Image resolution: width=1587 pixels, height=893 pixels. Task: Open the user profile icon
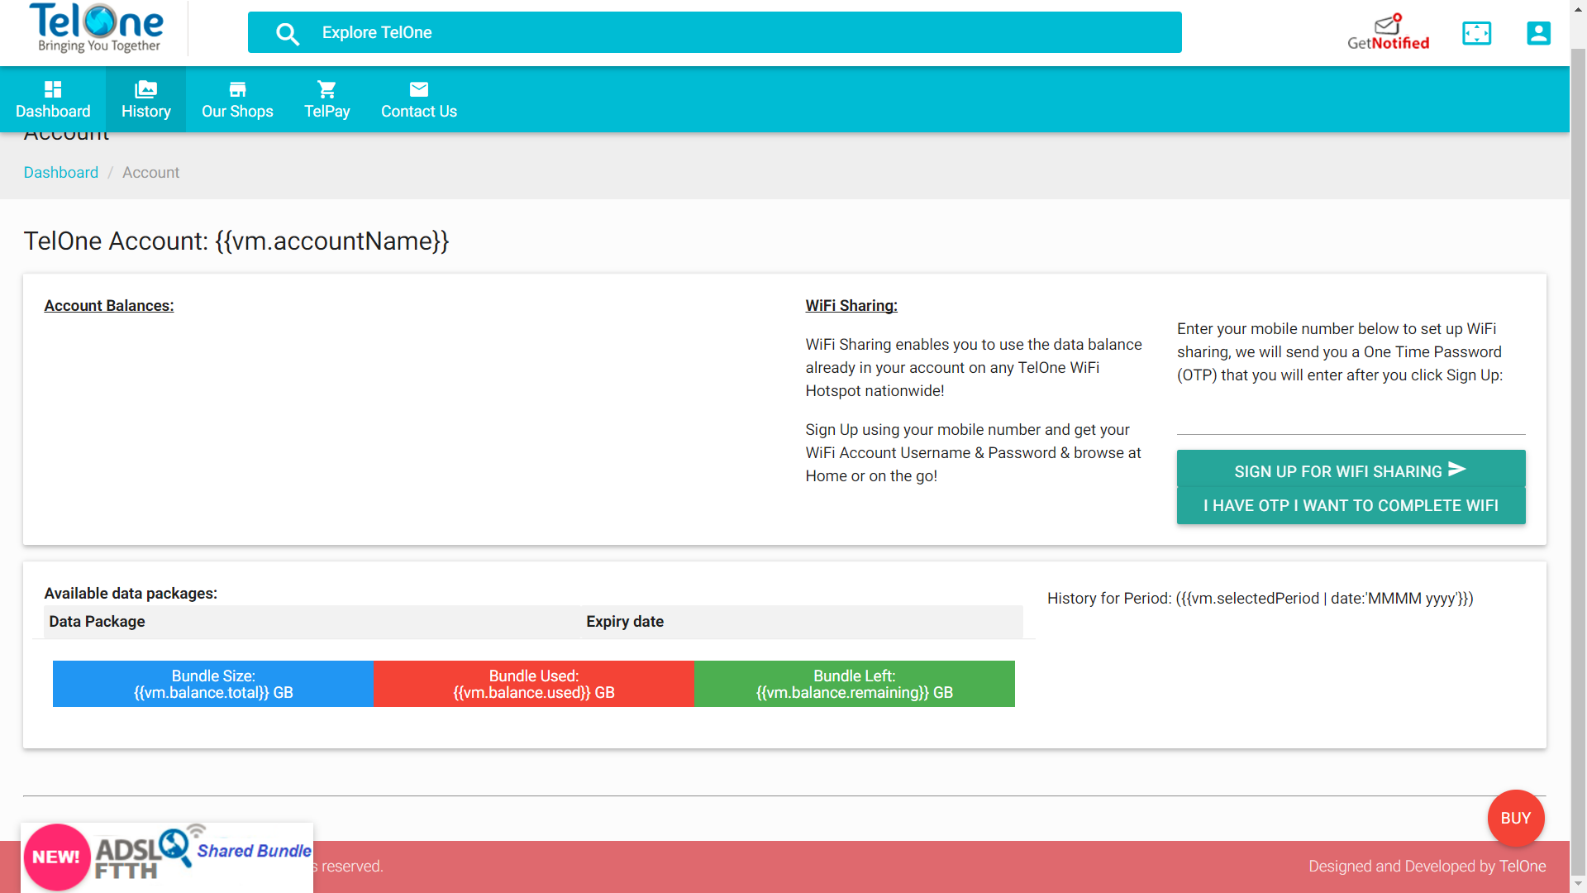click(1538, 33)
